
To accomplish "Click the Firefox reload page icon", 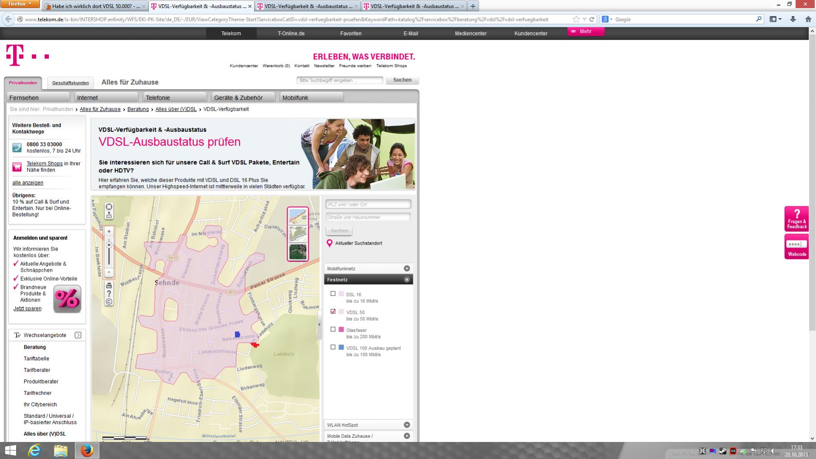I will tap(591, 19).
